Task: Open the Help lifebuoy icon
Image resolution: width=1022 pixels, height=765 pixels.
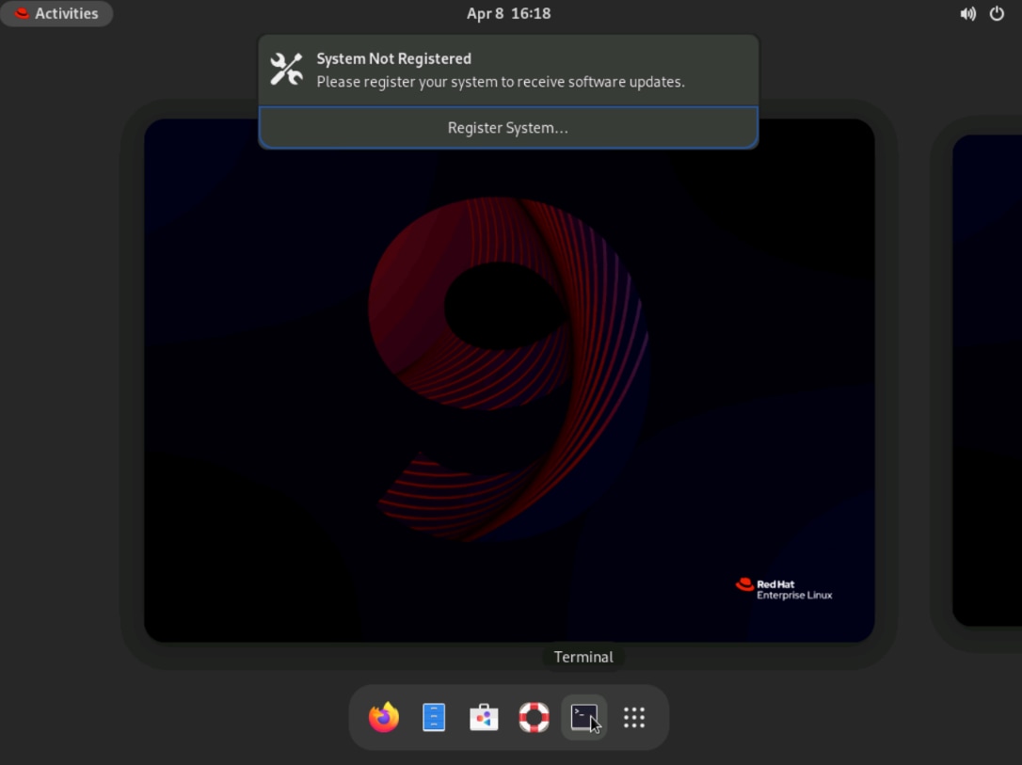Action: click(x=534, y=717)
